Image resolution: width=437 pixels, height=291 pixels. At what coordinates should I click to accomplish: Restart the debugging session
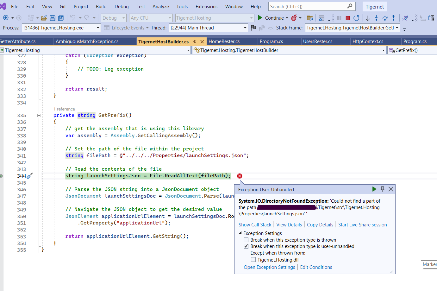tap(357, 18)
